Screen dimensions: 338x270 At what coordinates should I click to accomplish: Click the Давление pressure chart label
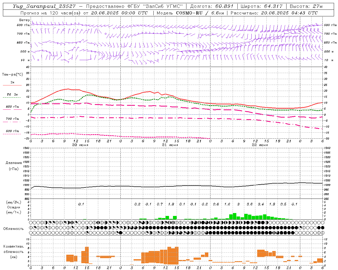(x=14, y=163)
